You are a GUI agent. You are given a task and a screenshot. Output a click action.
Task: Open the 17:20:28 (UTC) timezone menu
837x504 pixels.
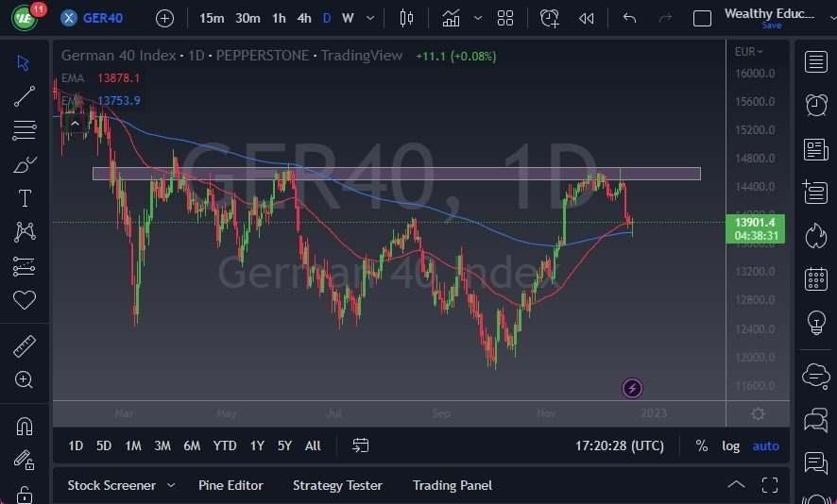(619, 445)
